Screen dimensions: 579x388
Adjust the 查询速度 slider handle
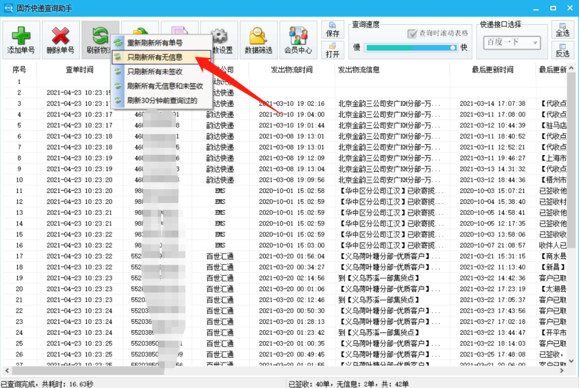pos(453,47)
